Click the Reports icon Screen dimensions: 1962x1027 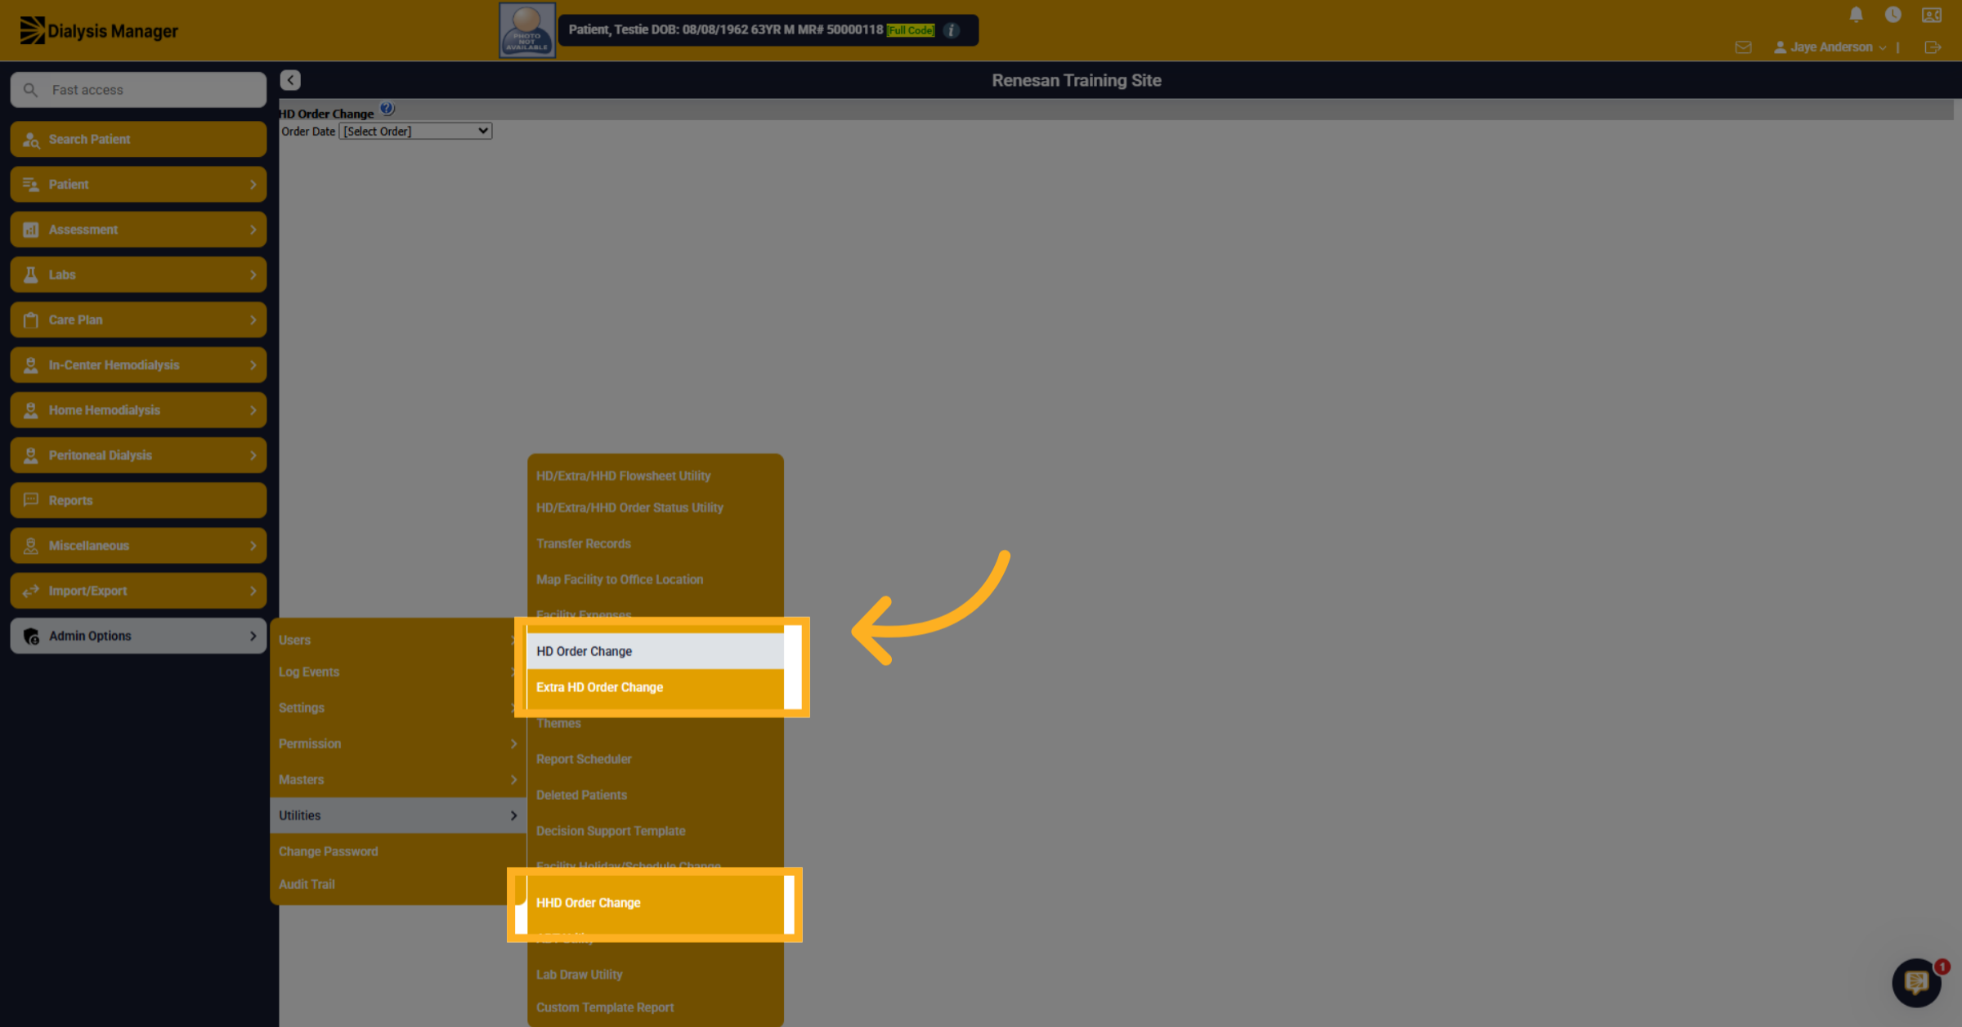coord(31,500)
